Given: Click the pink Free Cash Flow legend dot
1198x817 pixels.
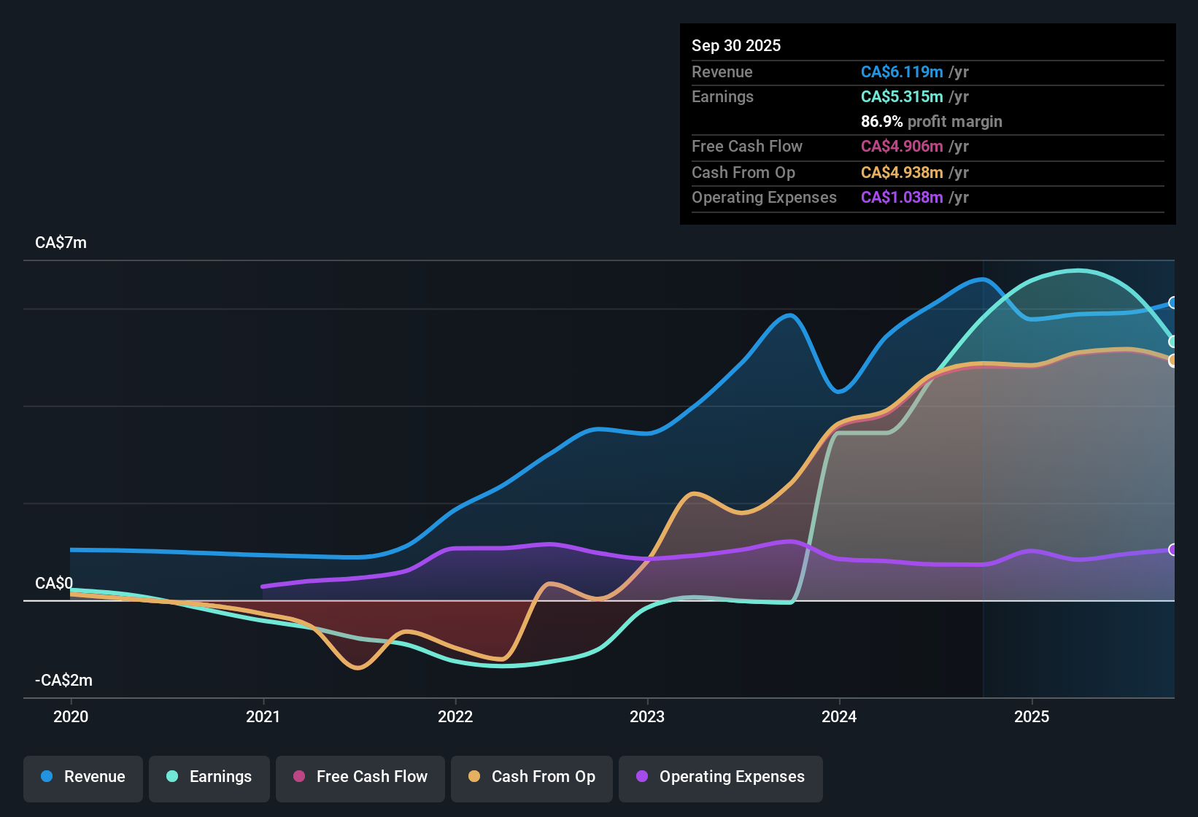Looking at the screenshot, I should (x=299, y=777).
